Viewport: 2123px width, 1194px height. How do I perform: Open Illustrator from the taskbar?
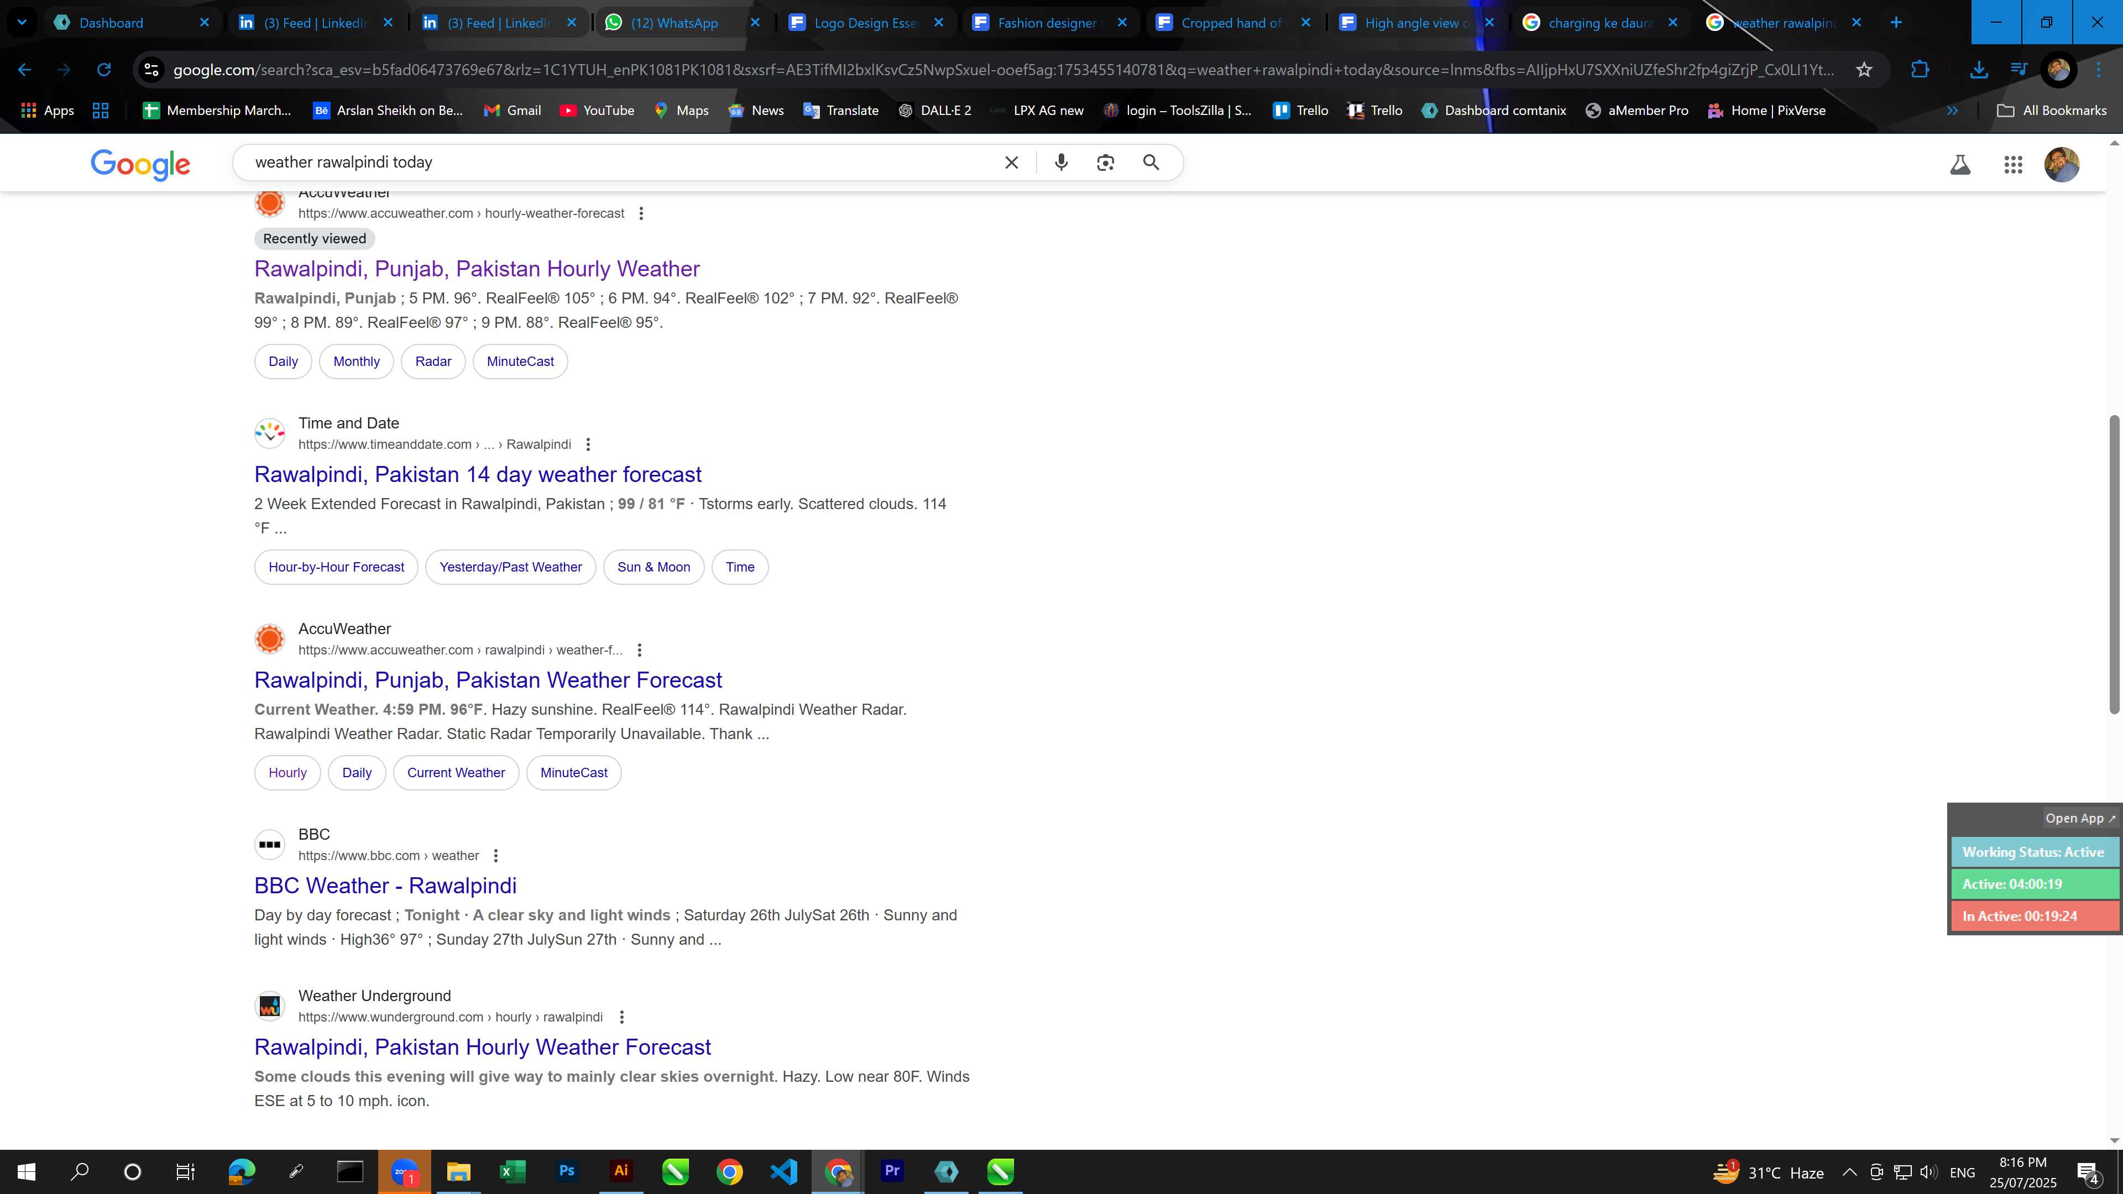[620, 1171]
